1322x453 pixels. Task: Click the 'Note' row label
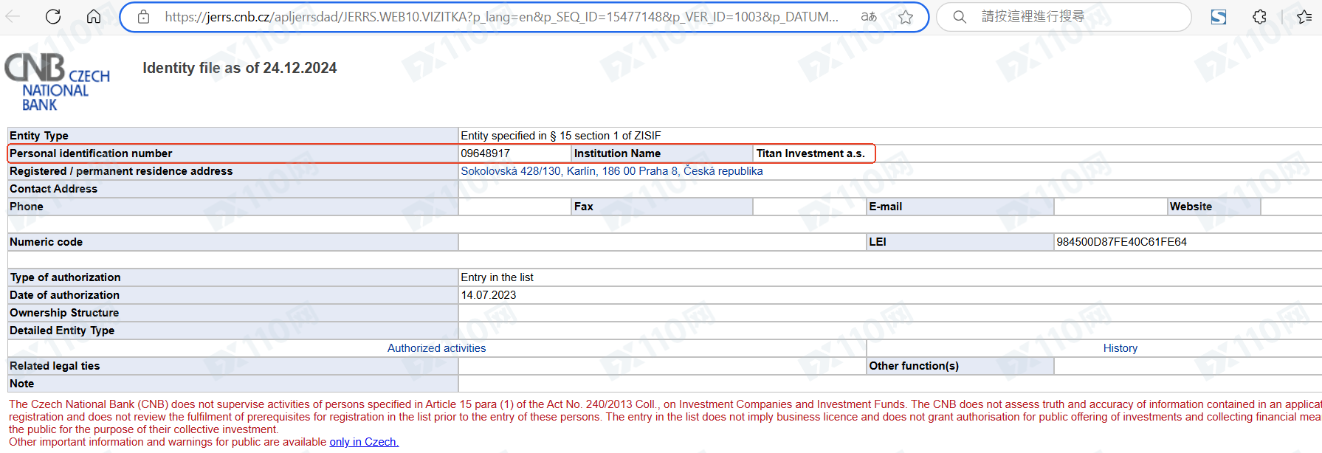(x=22, y=384)
